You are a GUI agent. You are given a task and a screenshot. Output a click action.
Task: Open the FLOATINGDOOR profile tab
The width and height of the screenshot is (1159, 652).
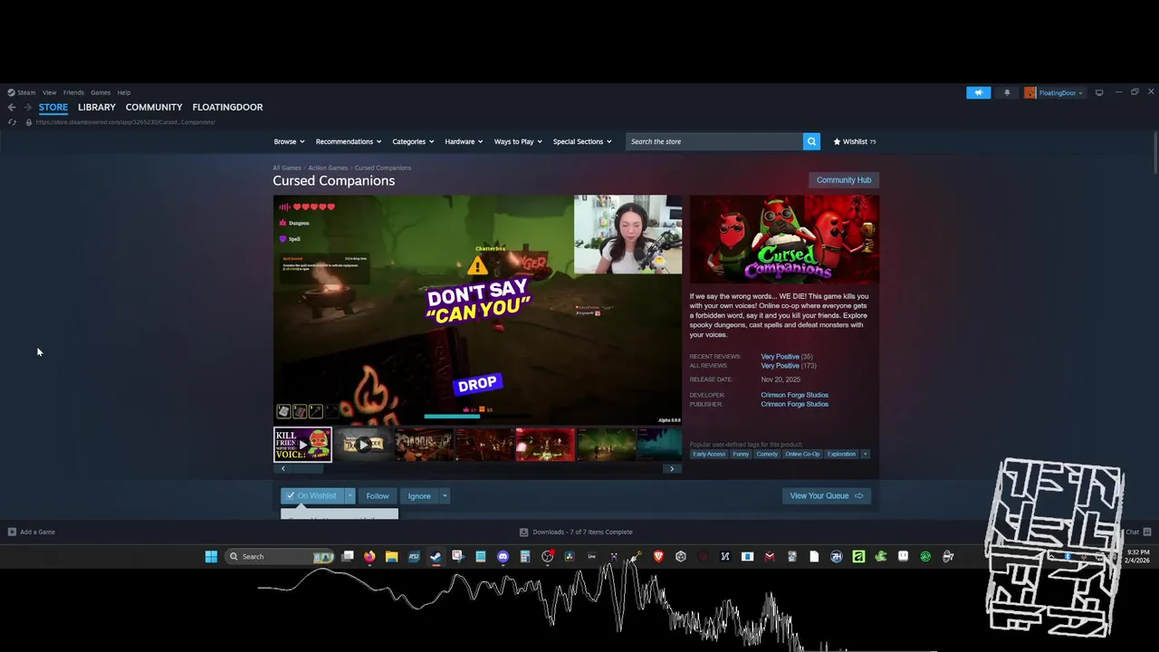[x=227, y=107]
